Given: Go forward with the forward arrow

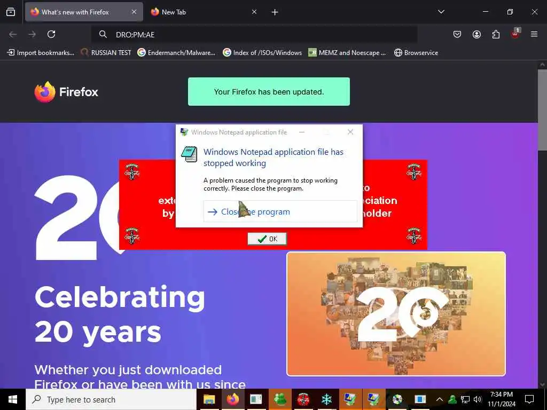Looking at the screenshot, I should [x=32, y=34].
